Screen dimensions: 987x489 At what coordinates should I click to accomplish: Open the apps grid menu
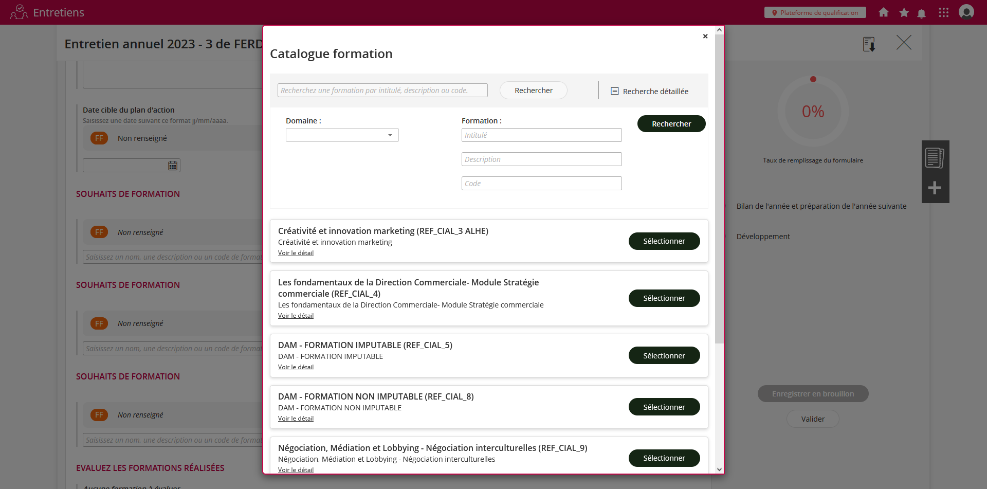tap(943, 12)
